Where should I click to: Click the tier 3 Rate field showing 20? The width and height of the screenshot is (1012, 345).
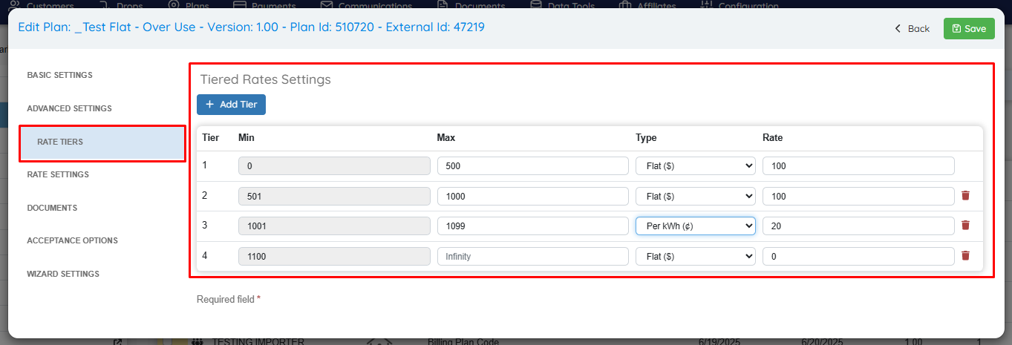tap(858, 226)
